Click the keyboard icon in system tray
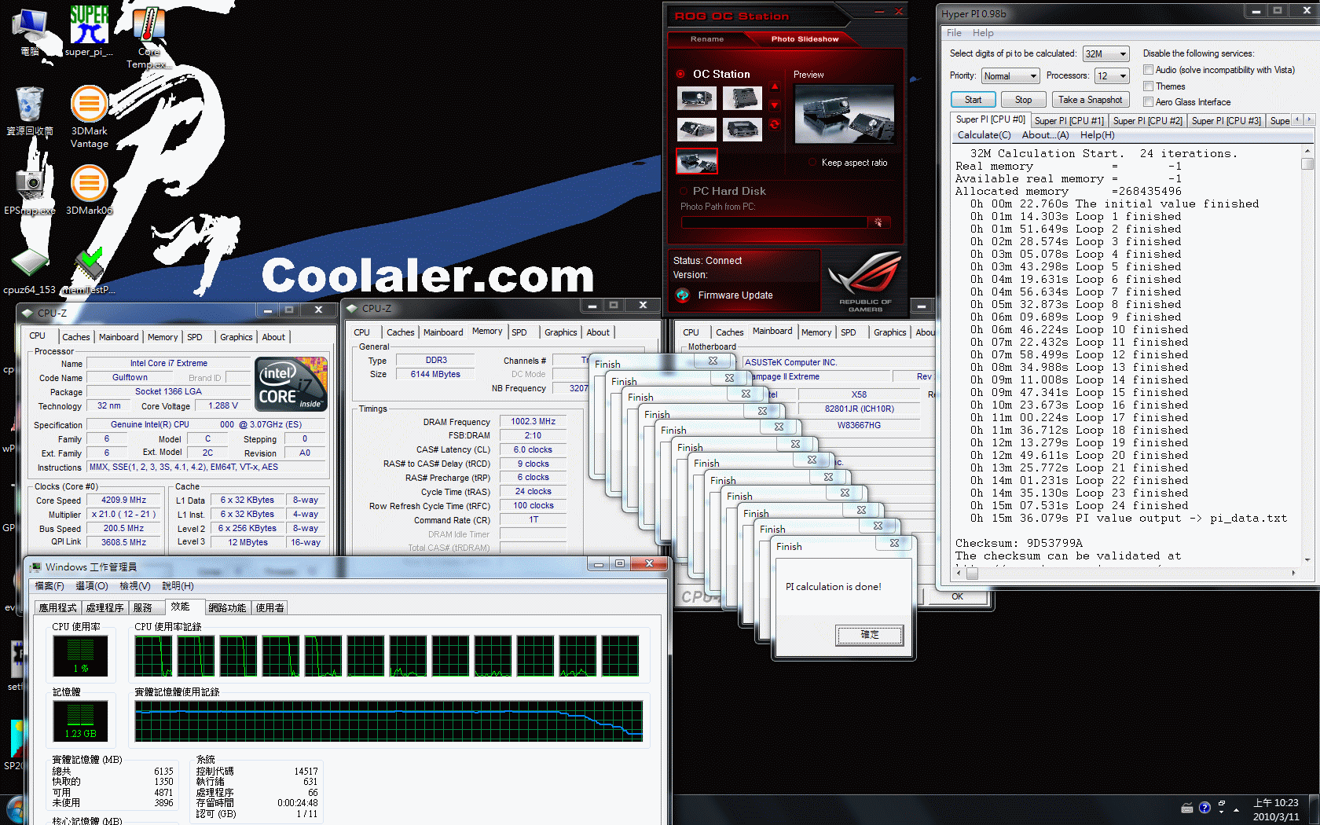 [1187, 808]
